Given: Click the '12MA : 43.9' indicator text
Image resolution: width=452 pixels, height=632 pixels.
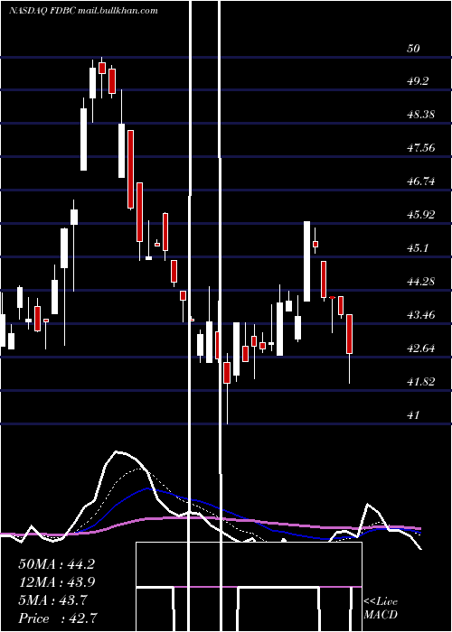Looking at the screenshot, I should click(x=56, y=582).
